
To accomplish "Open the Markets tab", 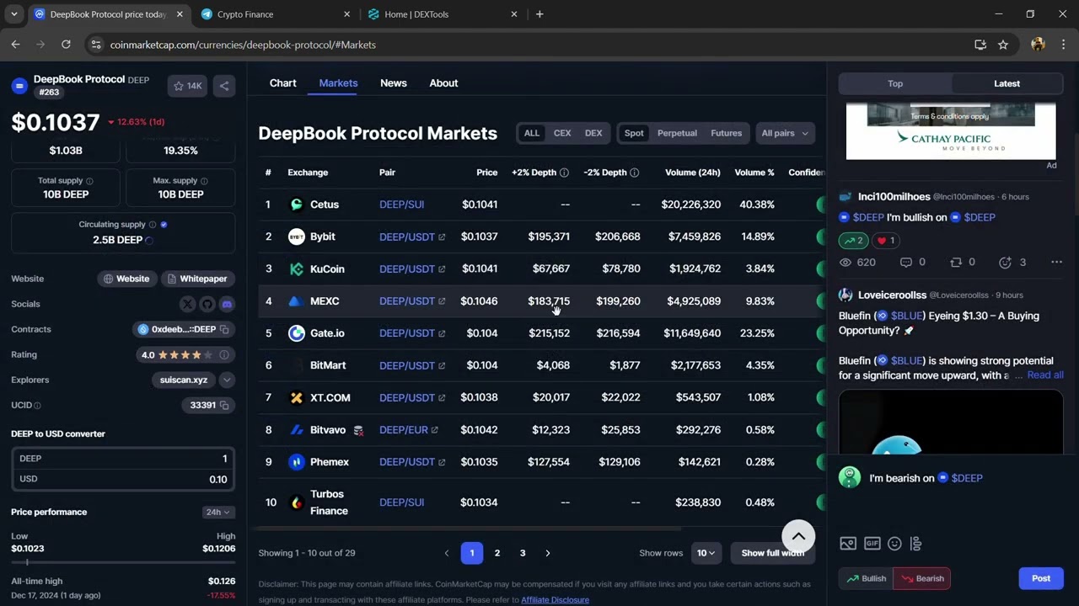I will coord(338,83).
